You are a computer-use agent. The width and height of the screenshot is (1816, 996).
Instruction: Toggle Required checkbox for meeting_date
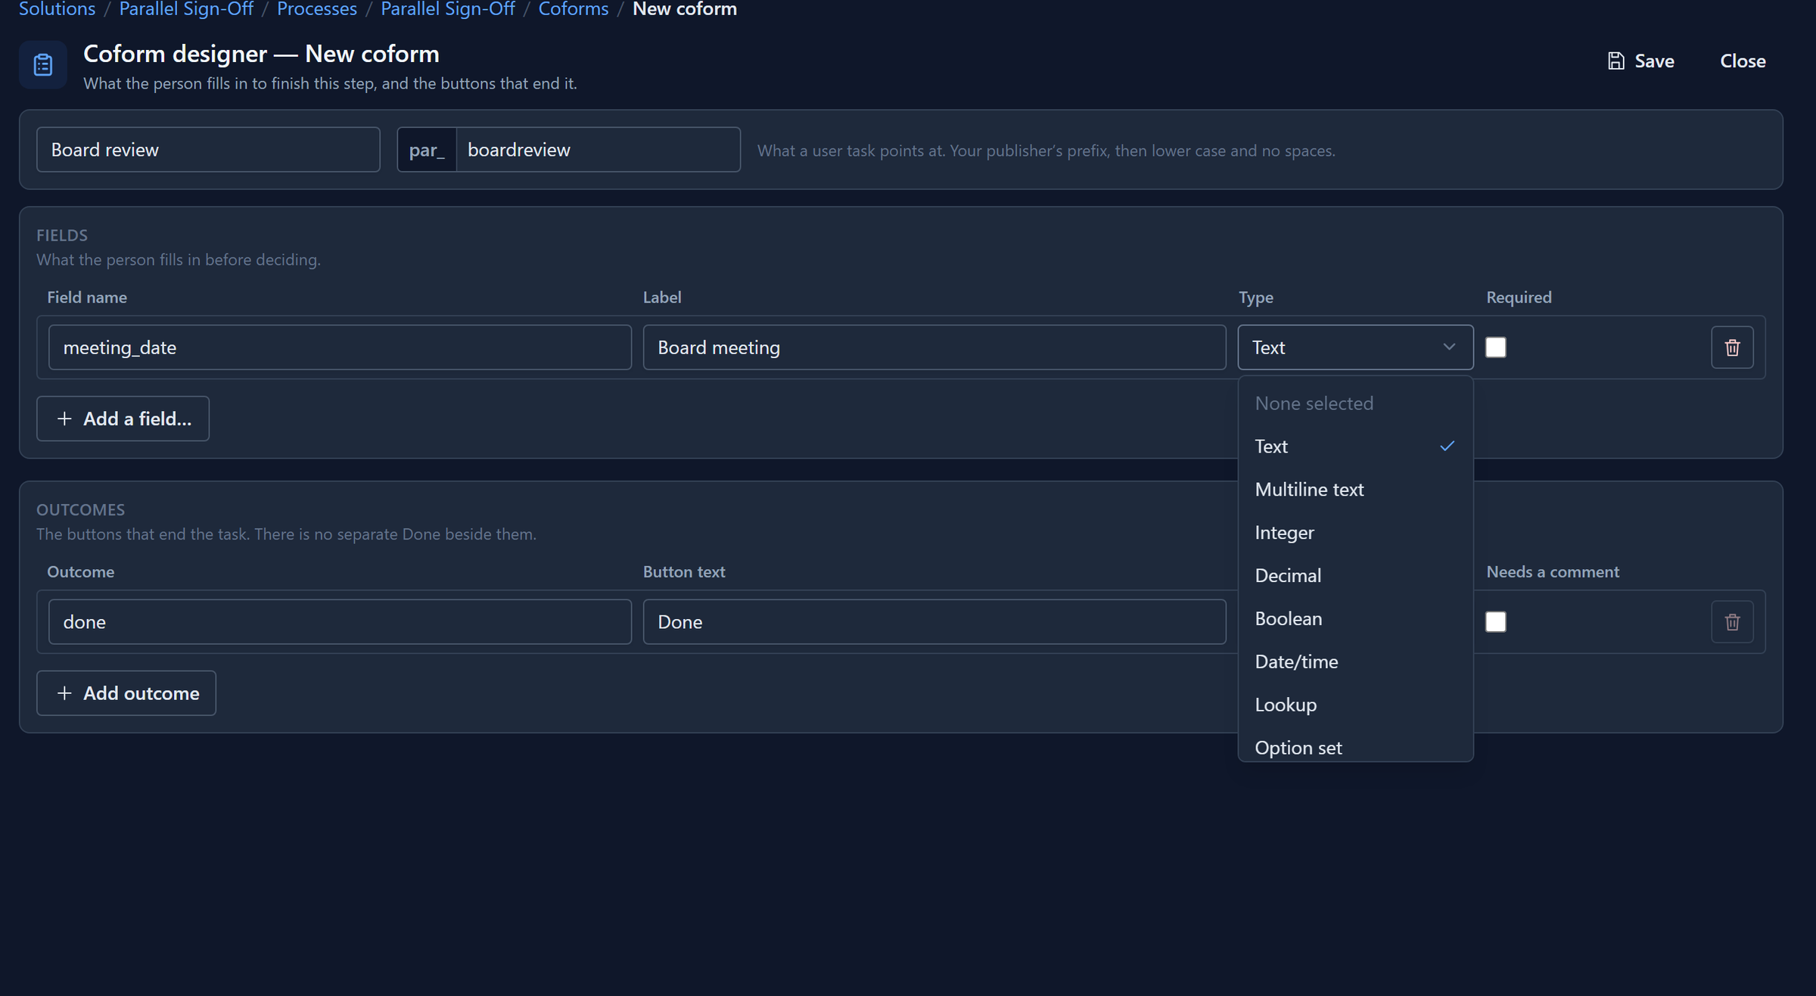1495,347
